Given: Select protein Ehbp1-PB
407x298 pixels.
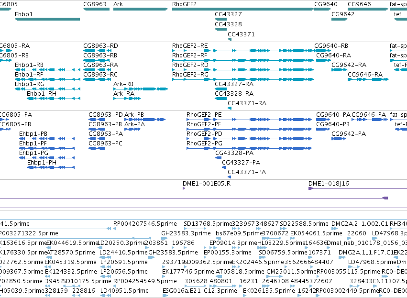Looking at the screenshot, I should pos(47,139).
